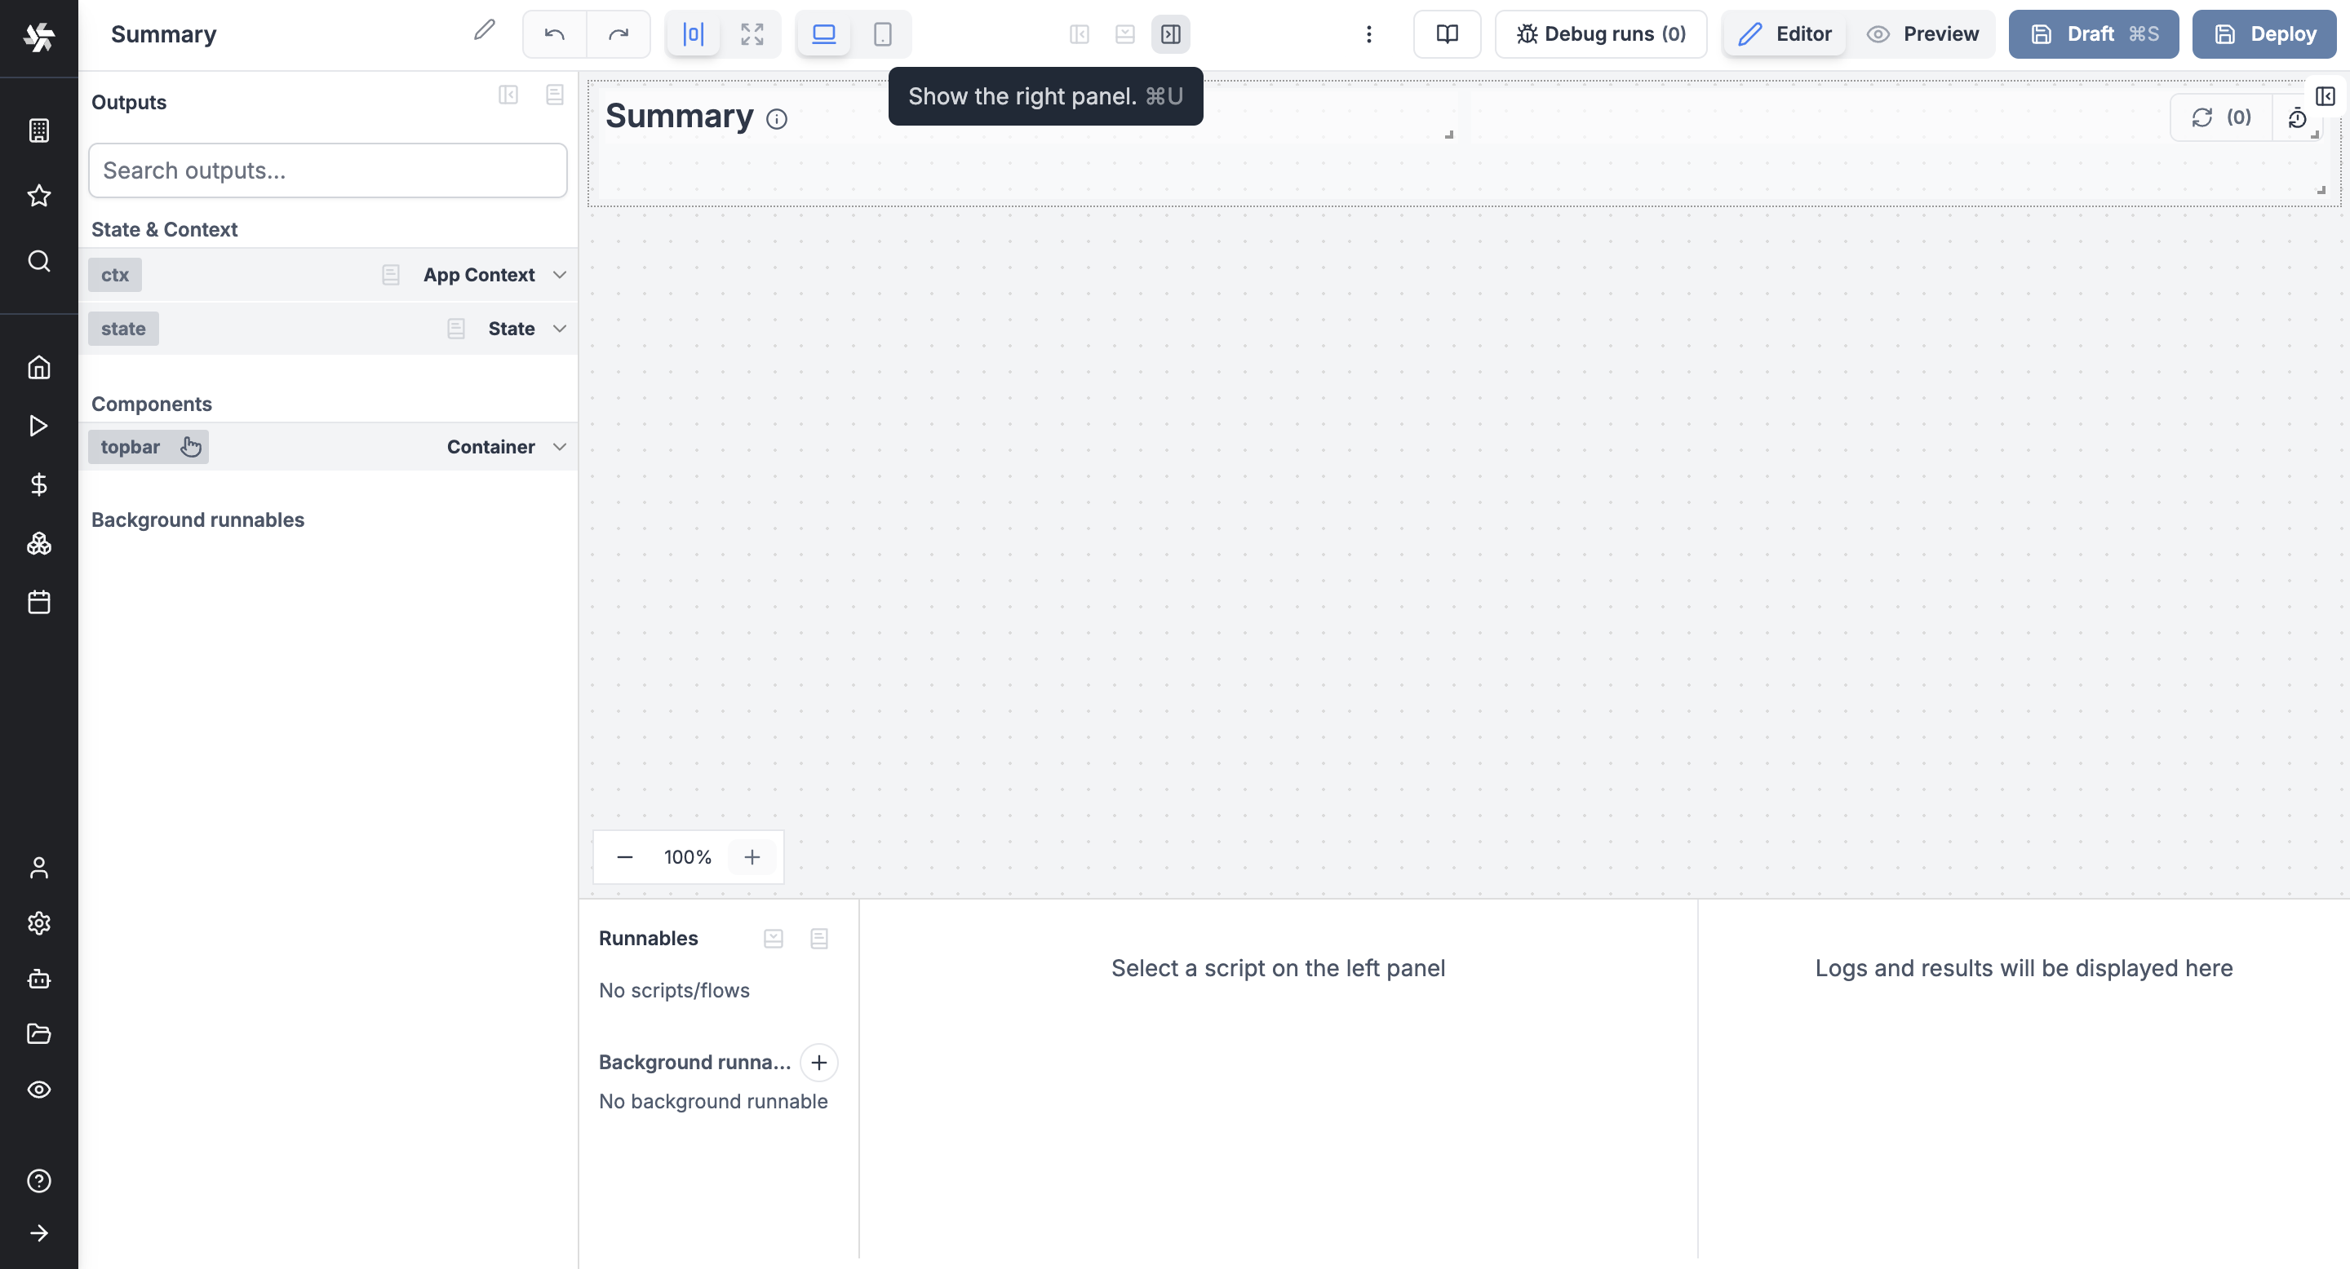Toggle the desktop preview icon

824,34
